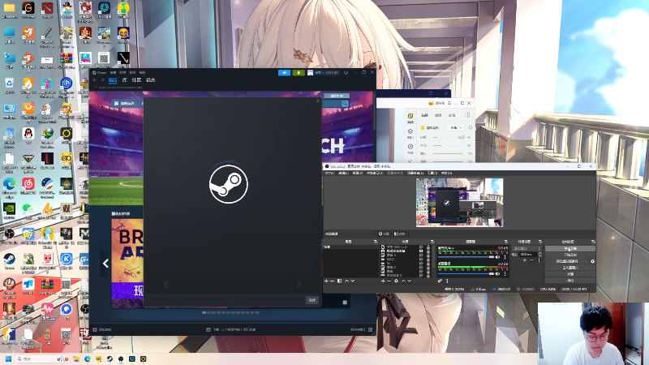Screen dimensions: 649x365
Task: Enter Steam Big Picture mode via monitor icon
Action: [346, 72]
